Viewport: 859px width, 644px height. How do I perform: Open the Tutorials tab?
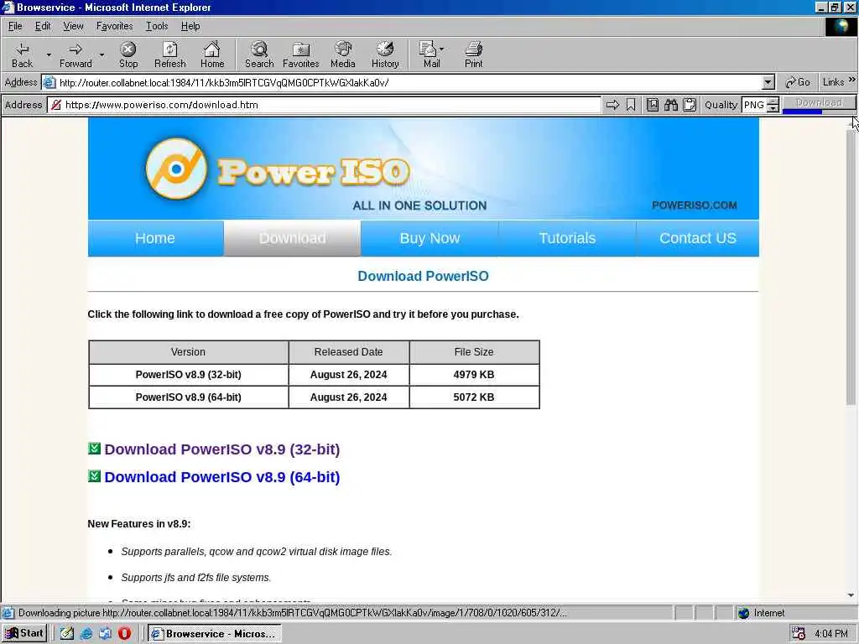click(567, 238)
